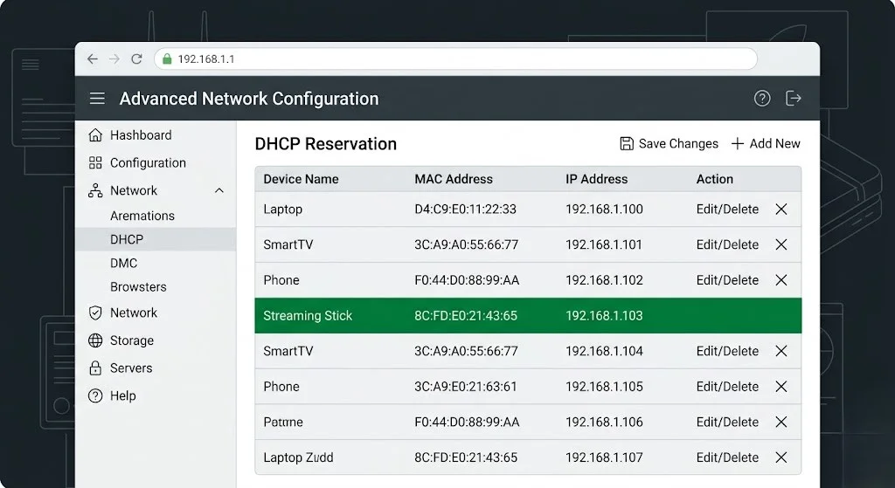Click the question mark icon beside sidebar Help
Viewport: 895px width, 488px height.
(95, 395)
